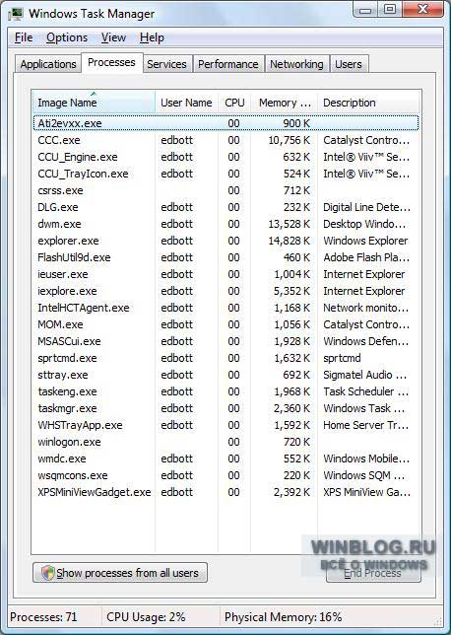This screenshot has width=451, height=635.
Task: Open the Performance tab
Action: coord(228,64)
